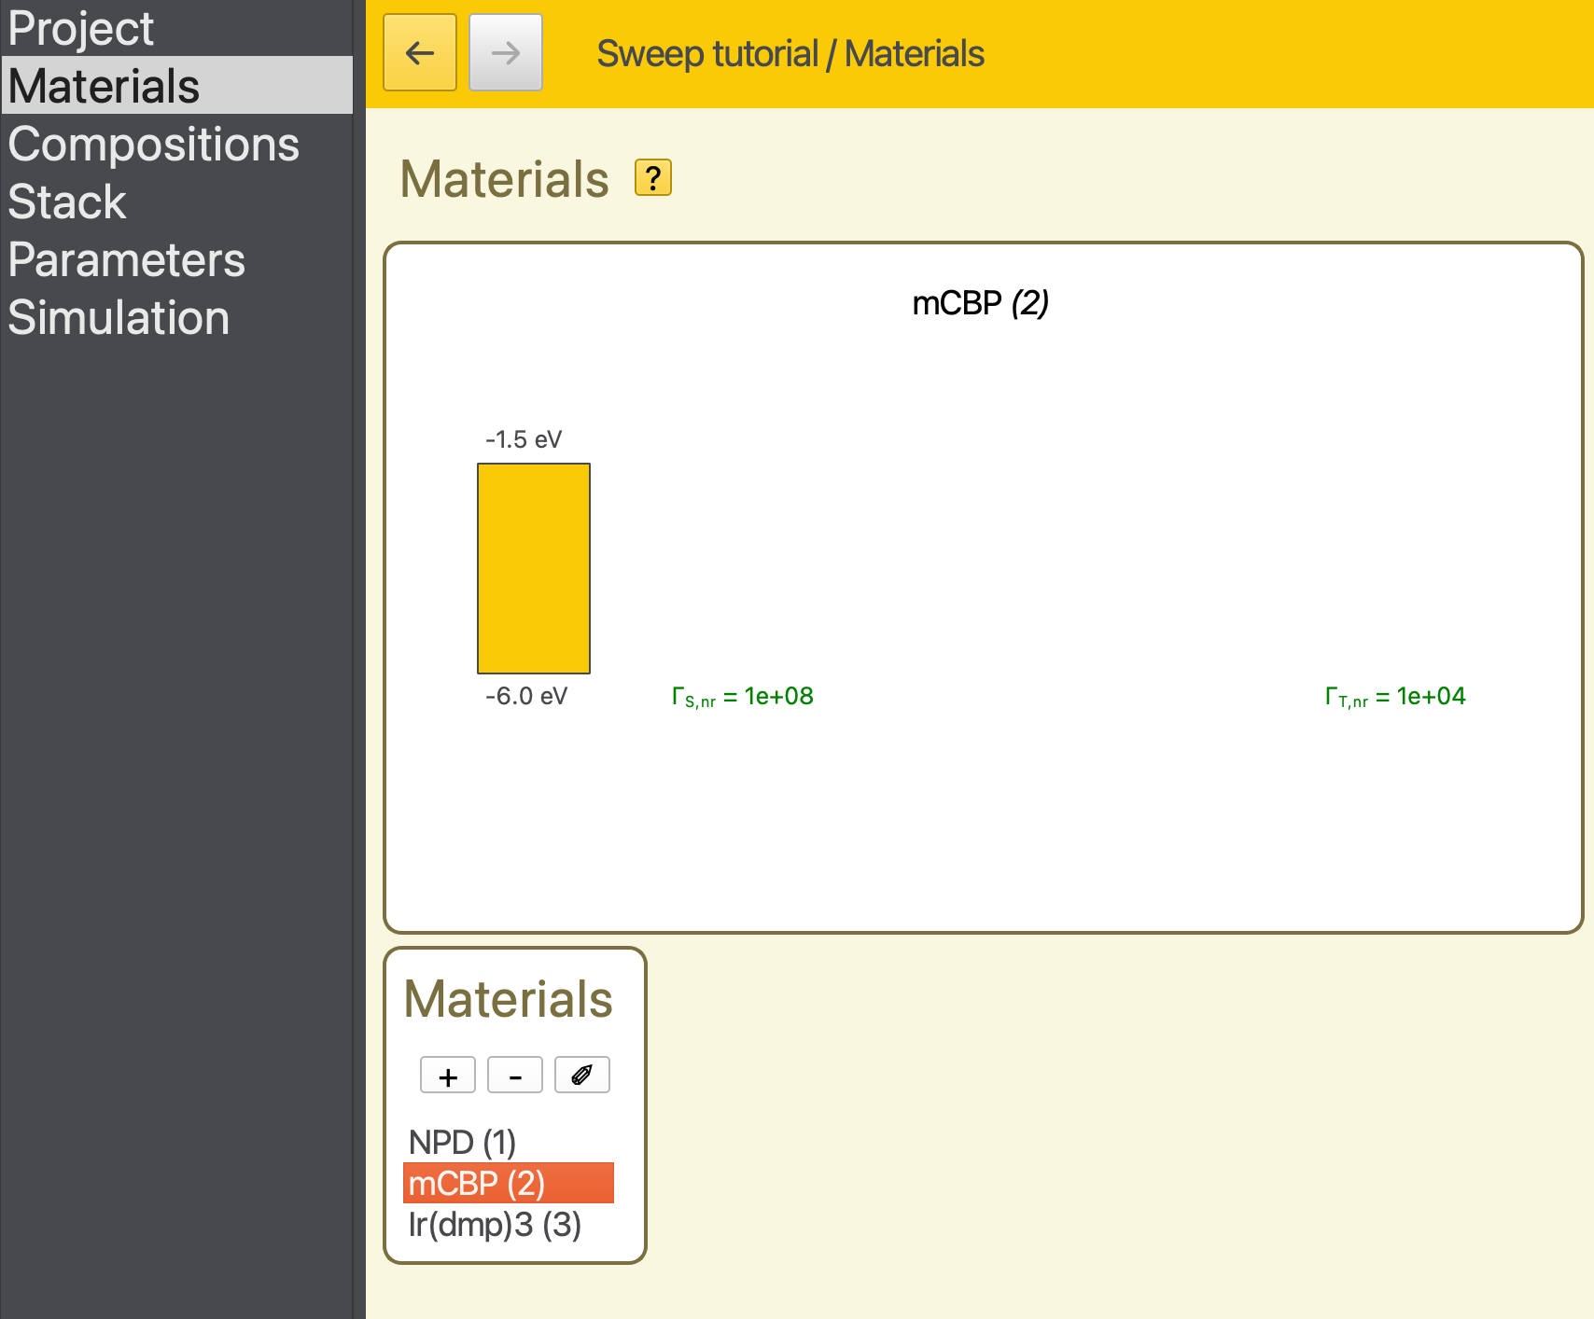Click the -6.0 eV energy label

[x=526, y=696]
